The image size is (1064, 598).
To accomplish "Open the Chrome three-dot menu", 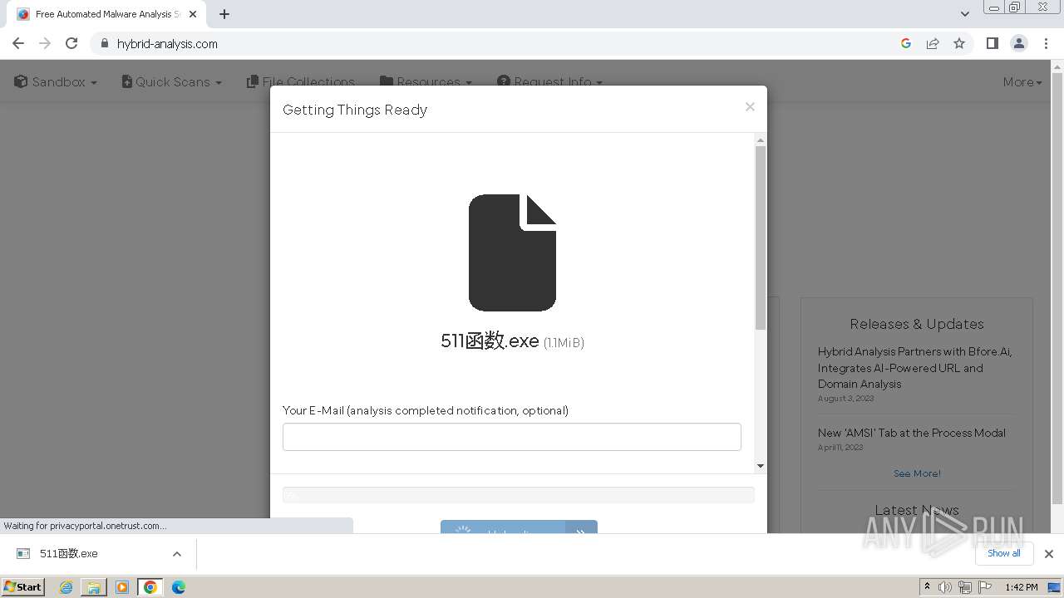I will [1047, 43].
